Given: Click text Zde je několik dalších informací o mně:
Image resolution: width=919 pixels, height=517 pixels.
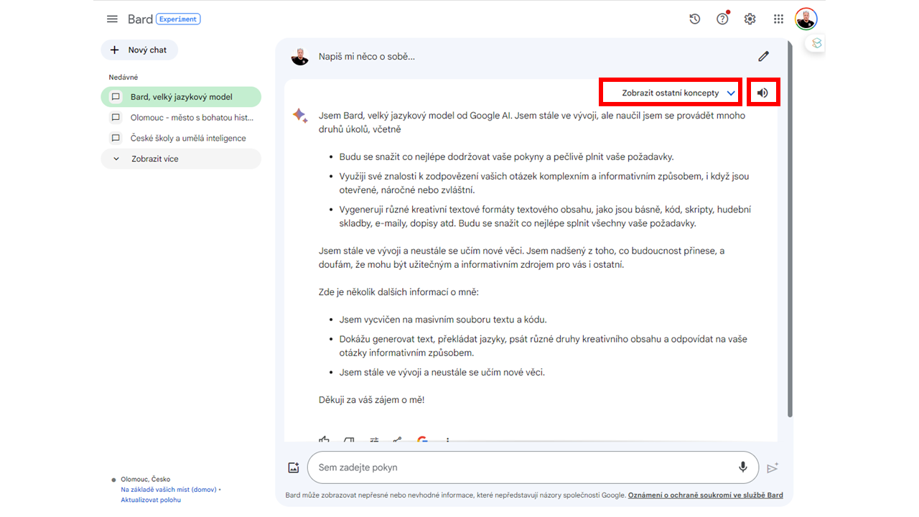Looking at the screenshot, I should coord(398,292).
